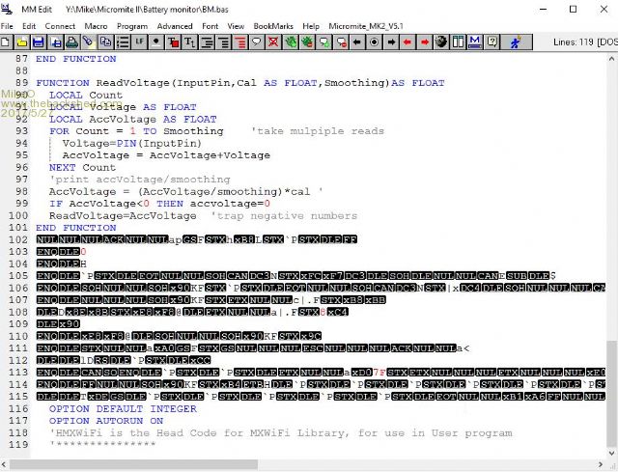
Task: Open the File menu
Action: tap(8, 26)
